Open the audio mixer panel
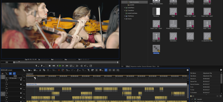The image size is (223, 102). pyautogui.click(x=110, y=70)
